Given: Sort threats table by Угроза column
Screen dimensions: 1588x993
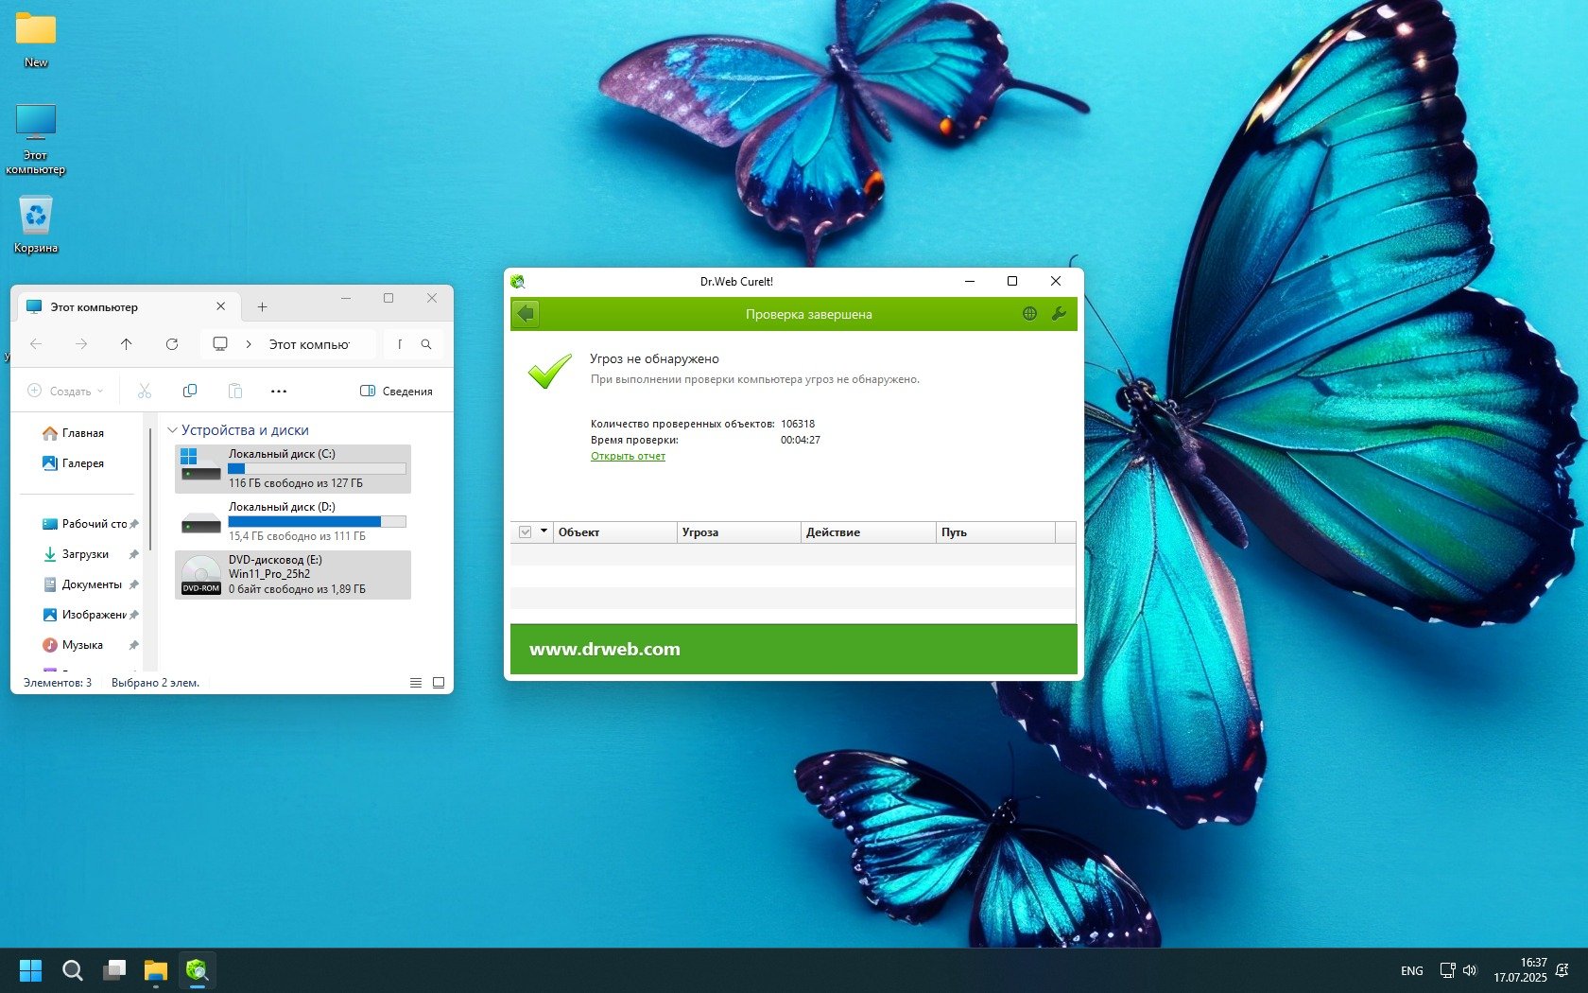Looking at the screenshot, I should [739, 532].
